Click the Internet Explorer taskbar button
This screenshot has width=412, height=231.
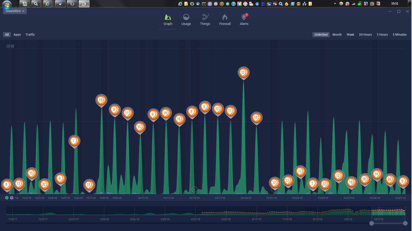coord(48,4)
